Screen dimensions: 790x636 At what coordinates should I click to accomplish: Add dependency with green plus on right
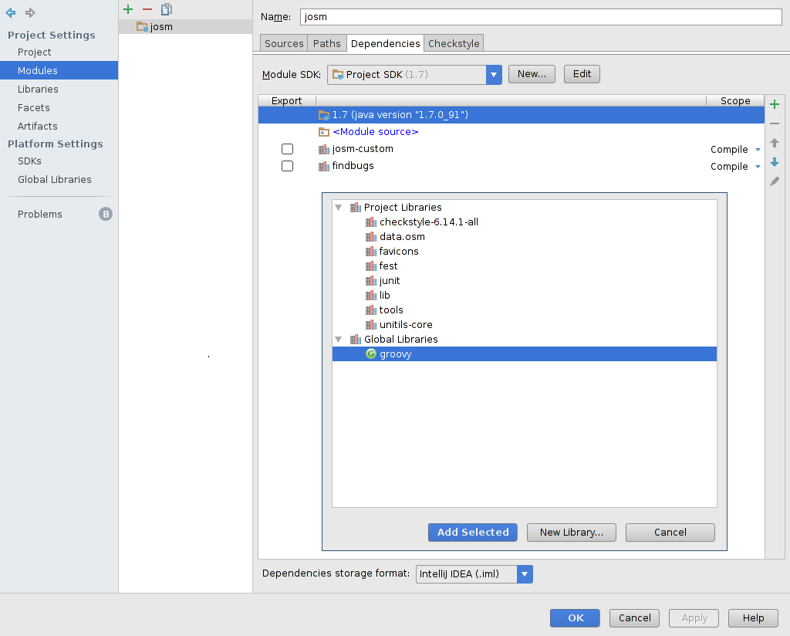(x=775, y=104)
